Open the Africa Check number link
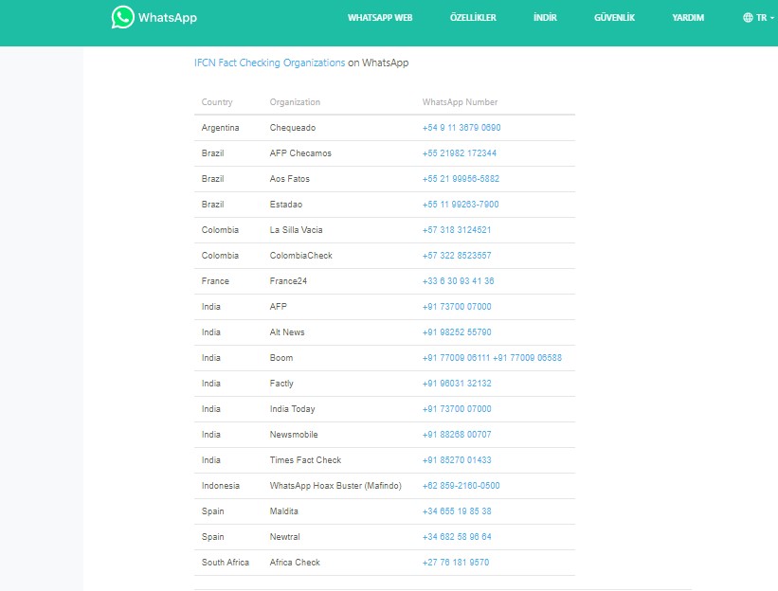This screenshot has height=591, width=778. point(456,563)
